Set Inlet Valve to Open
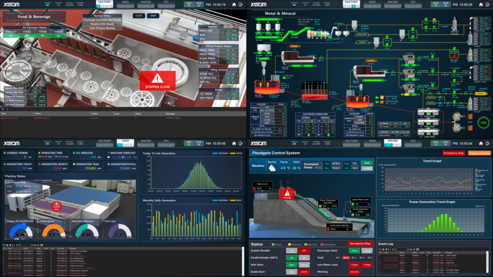The height and width of the screenshot is (277, 493). (x=290, y=264)
